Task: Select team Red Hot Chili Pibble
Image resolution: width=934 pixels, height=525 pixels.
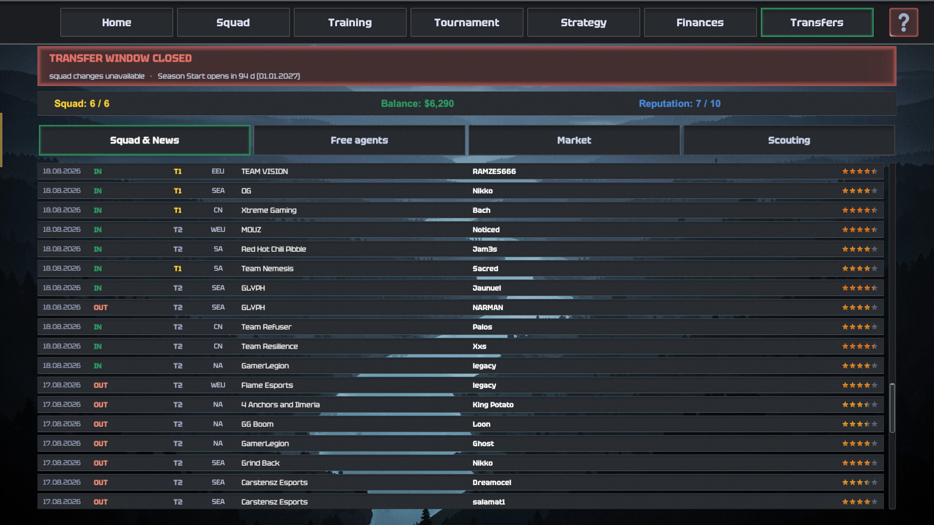Action: tap(274, 249)
